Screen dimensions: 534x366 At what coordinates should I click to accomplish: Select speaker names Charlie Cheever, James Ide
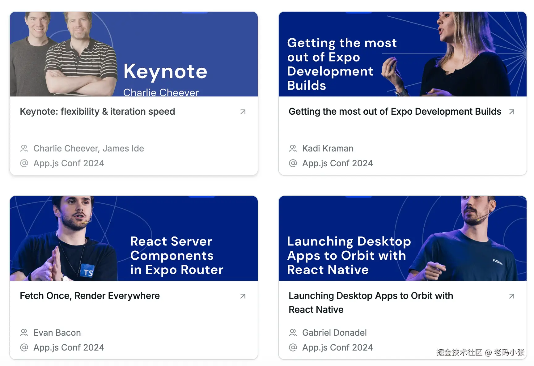89,148
